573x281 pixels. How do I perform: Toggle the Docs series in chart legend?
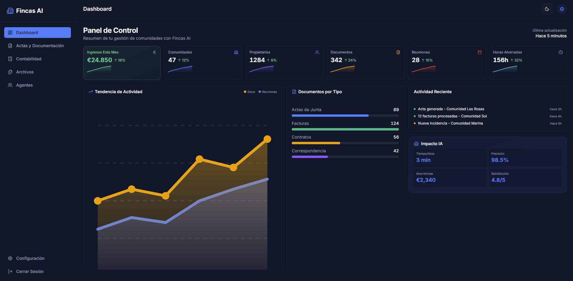249,92
